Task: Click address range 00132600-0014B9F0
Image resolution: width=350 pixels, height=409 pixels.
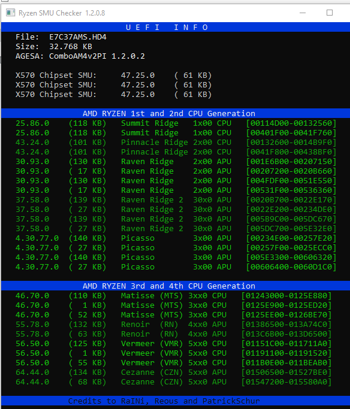Action: point(291,143)
